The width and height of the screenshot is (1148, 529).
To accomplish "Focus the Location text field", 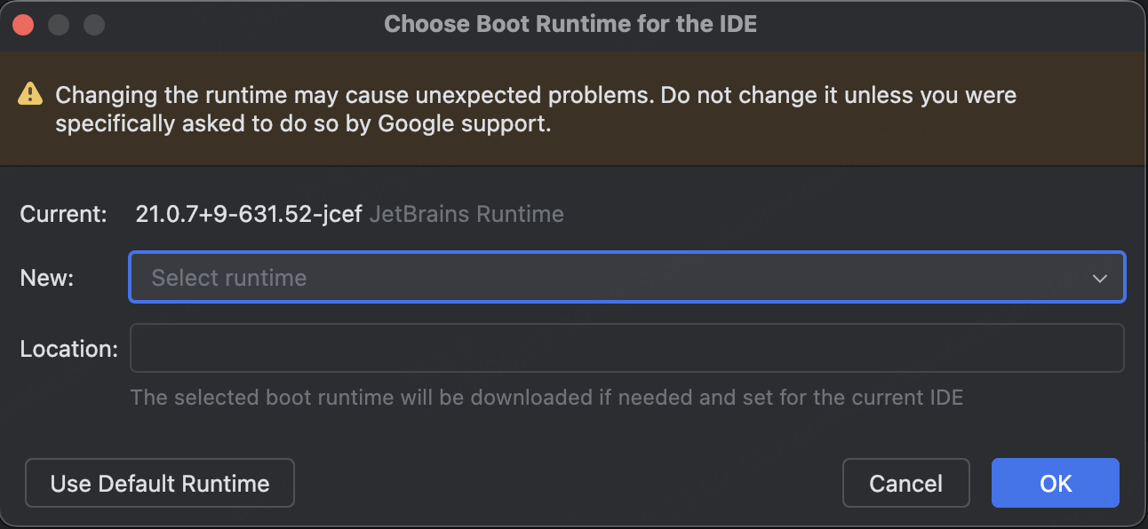I will (626, 348).
